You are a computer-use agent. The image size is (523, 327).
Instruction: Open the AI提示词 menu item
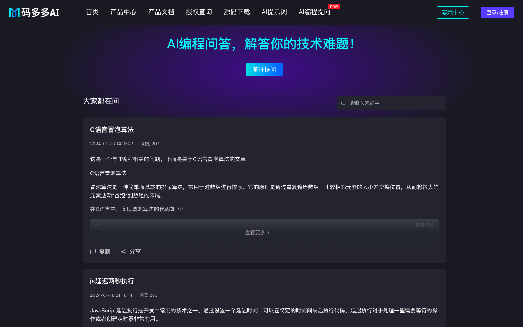274,12
